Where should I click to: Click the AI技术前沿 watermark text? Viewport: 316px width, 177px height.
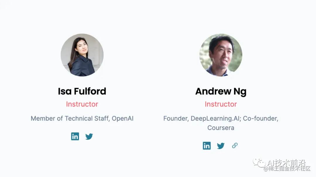coord(286,163)
